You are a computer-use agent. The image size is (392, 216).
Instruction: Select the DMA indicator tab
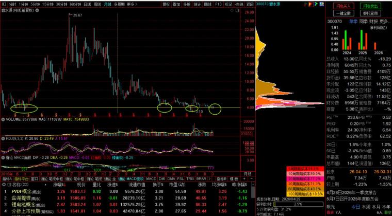point(171,179)
